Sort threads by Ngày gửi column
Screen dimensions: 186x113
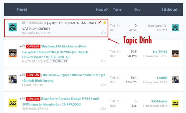[102, 10]
